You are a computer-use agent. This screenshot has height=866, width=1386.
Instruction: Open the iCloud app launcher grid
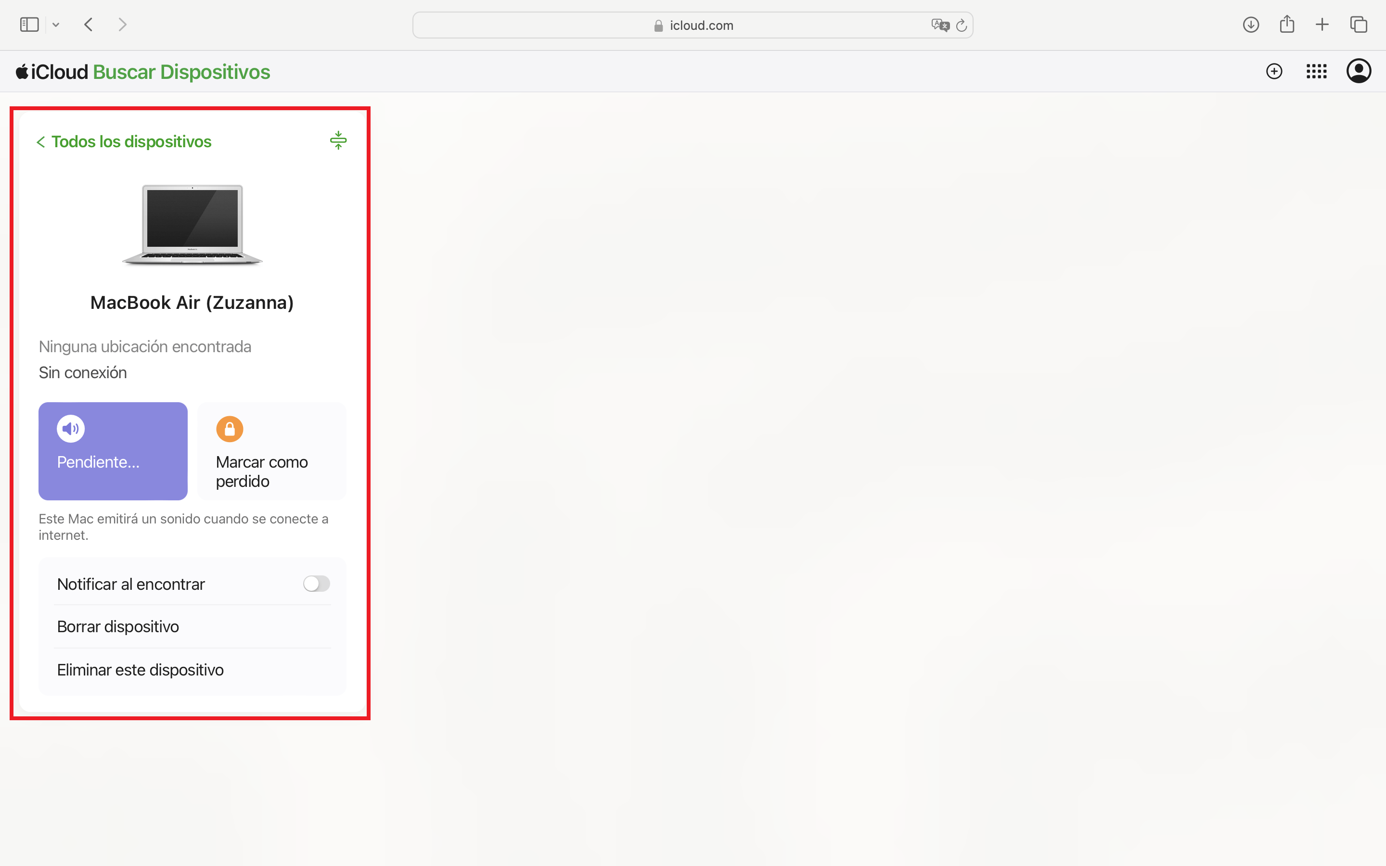click(x=1317, y=71)
